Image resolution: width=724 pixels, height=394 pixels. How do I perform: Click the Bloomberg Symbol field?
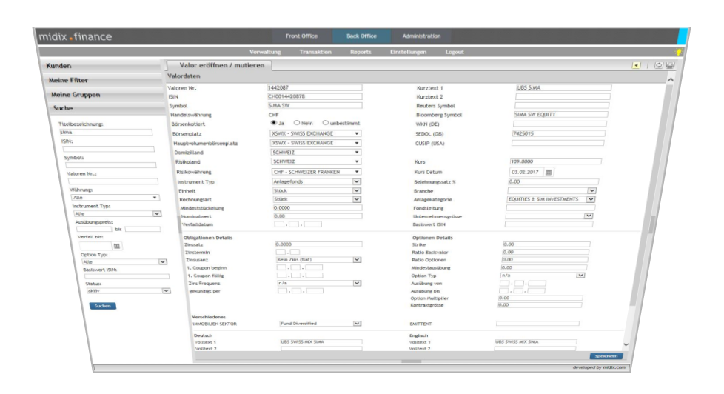(x=560, y=115)
